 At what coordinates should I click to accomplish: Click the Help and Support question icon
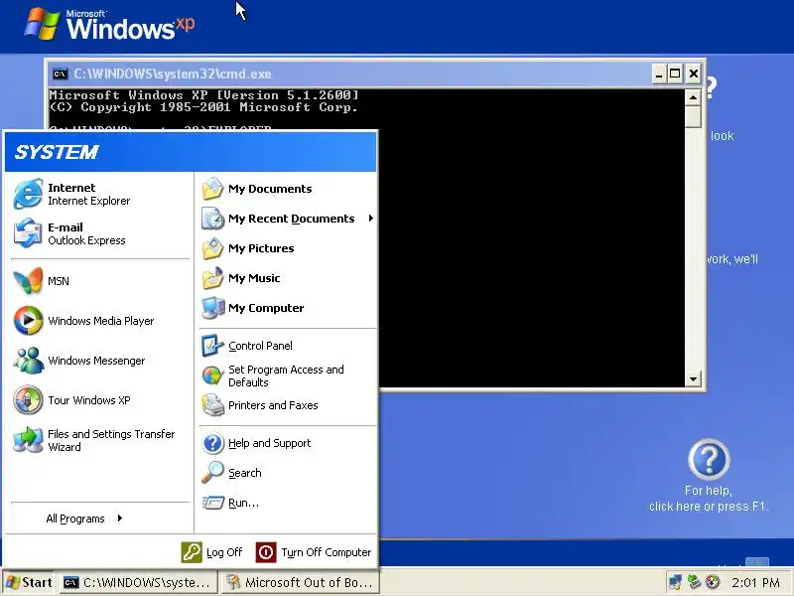coord(212,443)
